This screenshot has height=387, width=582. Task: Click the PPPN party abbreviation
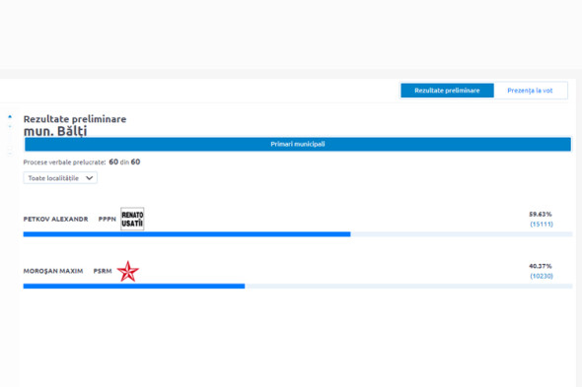coord(107,219)
